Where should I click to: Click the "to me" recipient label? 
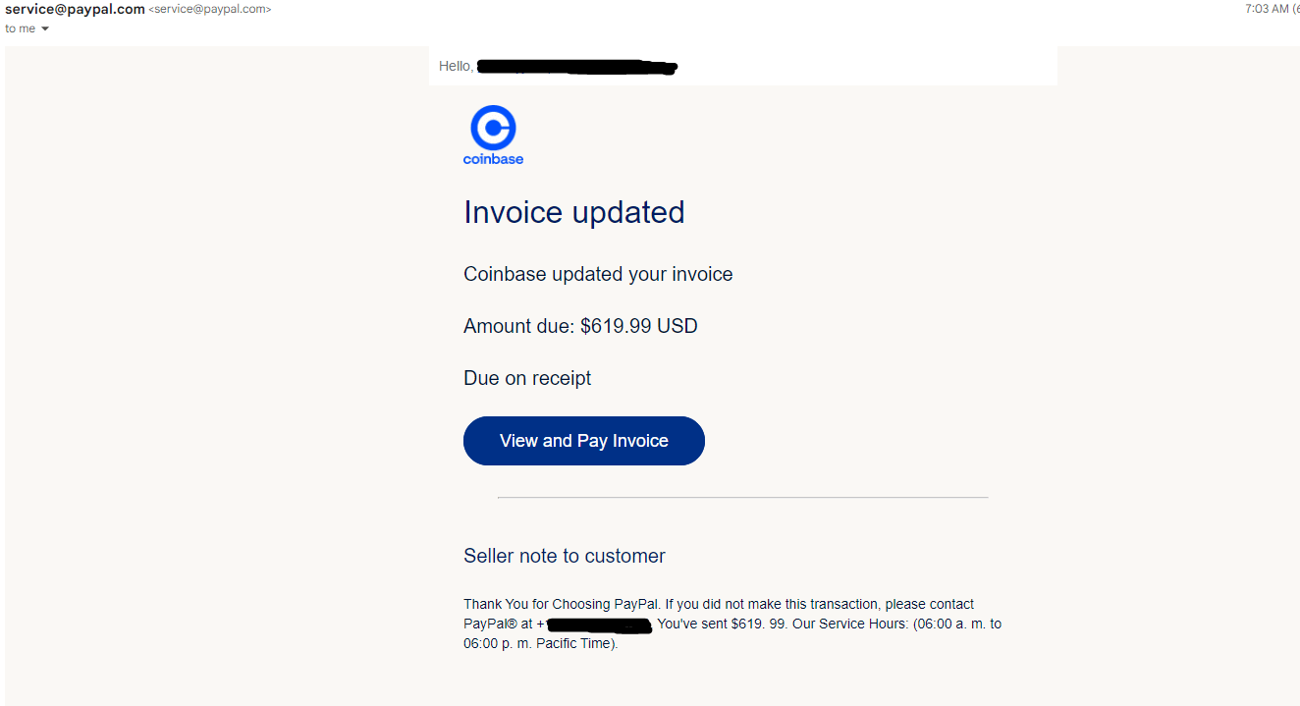pos(20,28)
